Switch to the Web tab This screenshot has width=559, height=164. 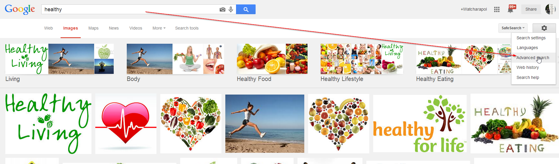[48, 28]
